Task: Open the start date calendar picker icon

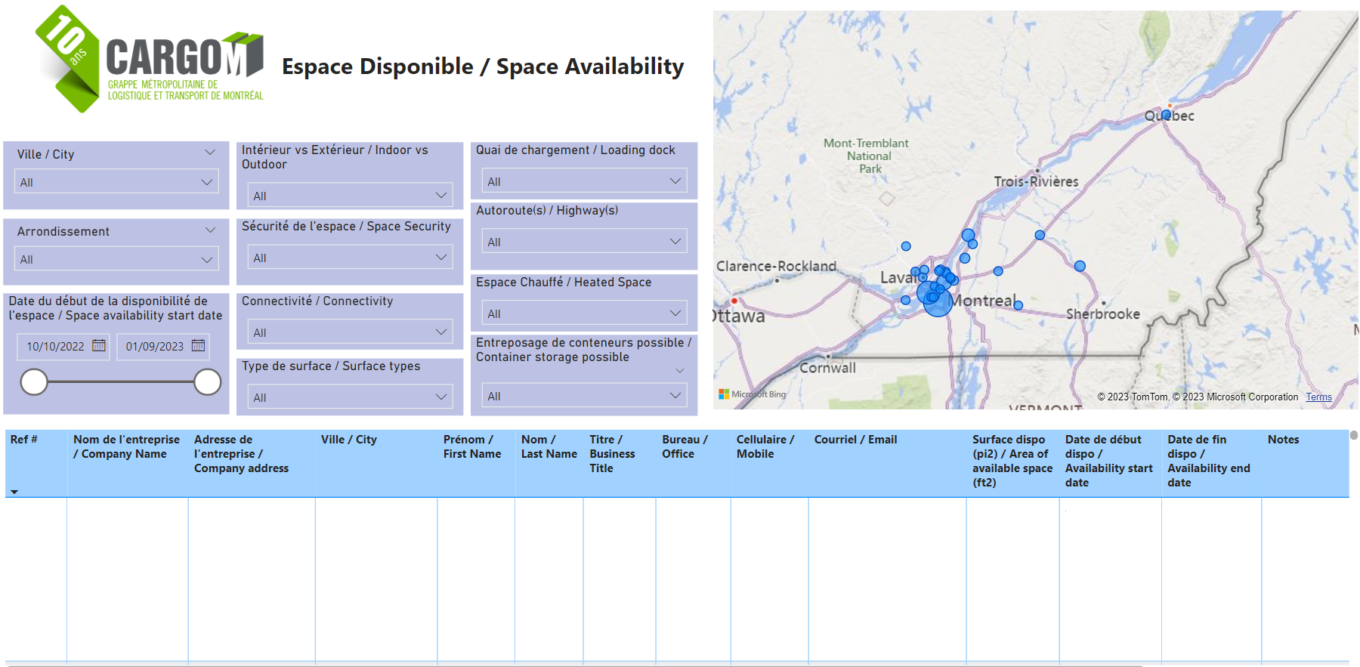Action: pyautogui.click(x=99, y=346)
